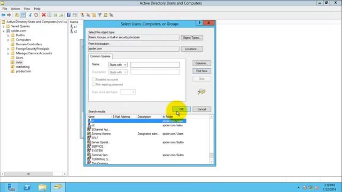
Task: Click the Columns button
Action: click(x=202, y=63)
